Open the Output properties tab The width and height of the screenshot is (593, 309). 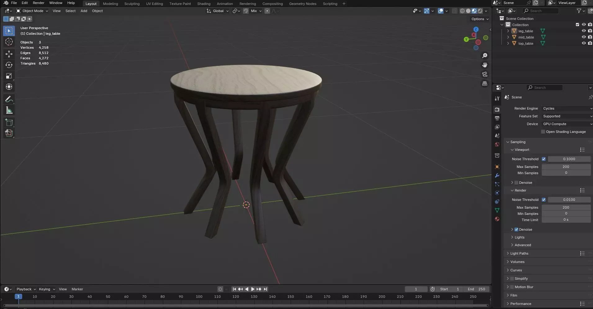[x=497, y=118]
